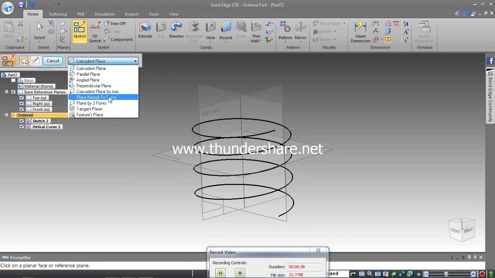Click zoom slider handle in status bar
Image resolution: width=495 pixels, height=278 pixels.
coord(446,274)
